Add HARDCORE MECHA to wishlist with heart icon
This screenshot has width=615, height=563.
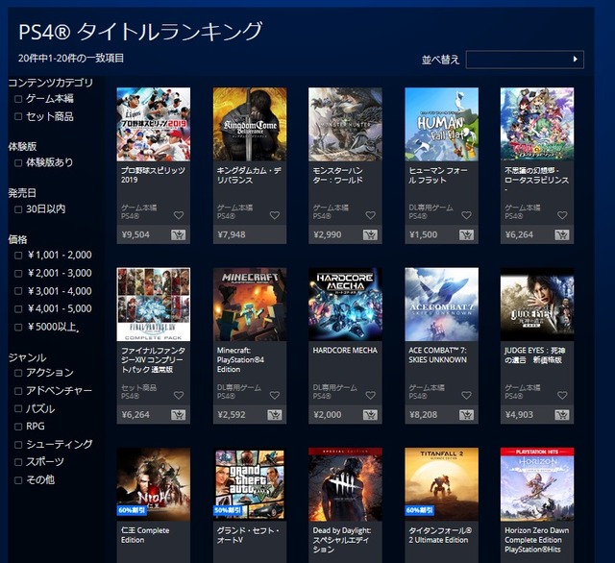point(370,395)
